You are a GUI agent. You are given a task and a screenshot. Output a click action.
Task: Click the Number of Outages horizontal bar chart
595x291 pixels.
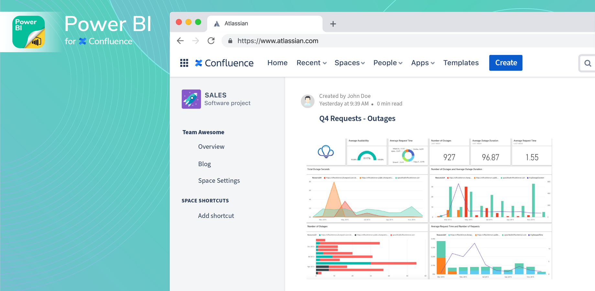[x=367, y=252]
